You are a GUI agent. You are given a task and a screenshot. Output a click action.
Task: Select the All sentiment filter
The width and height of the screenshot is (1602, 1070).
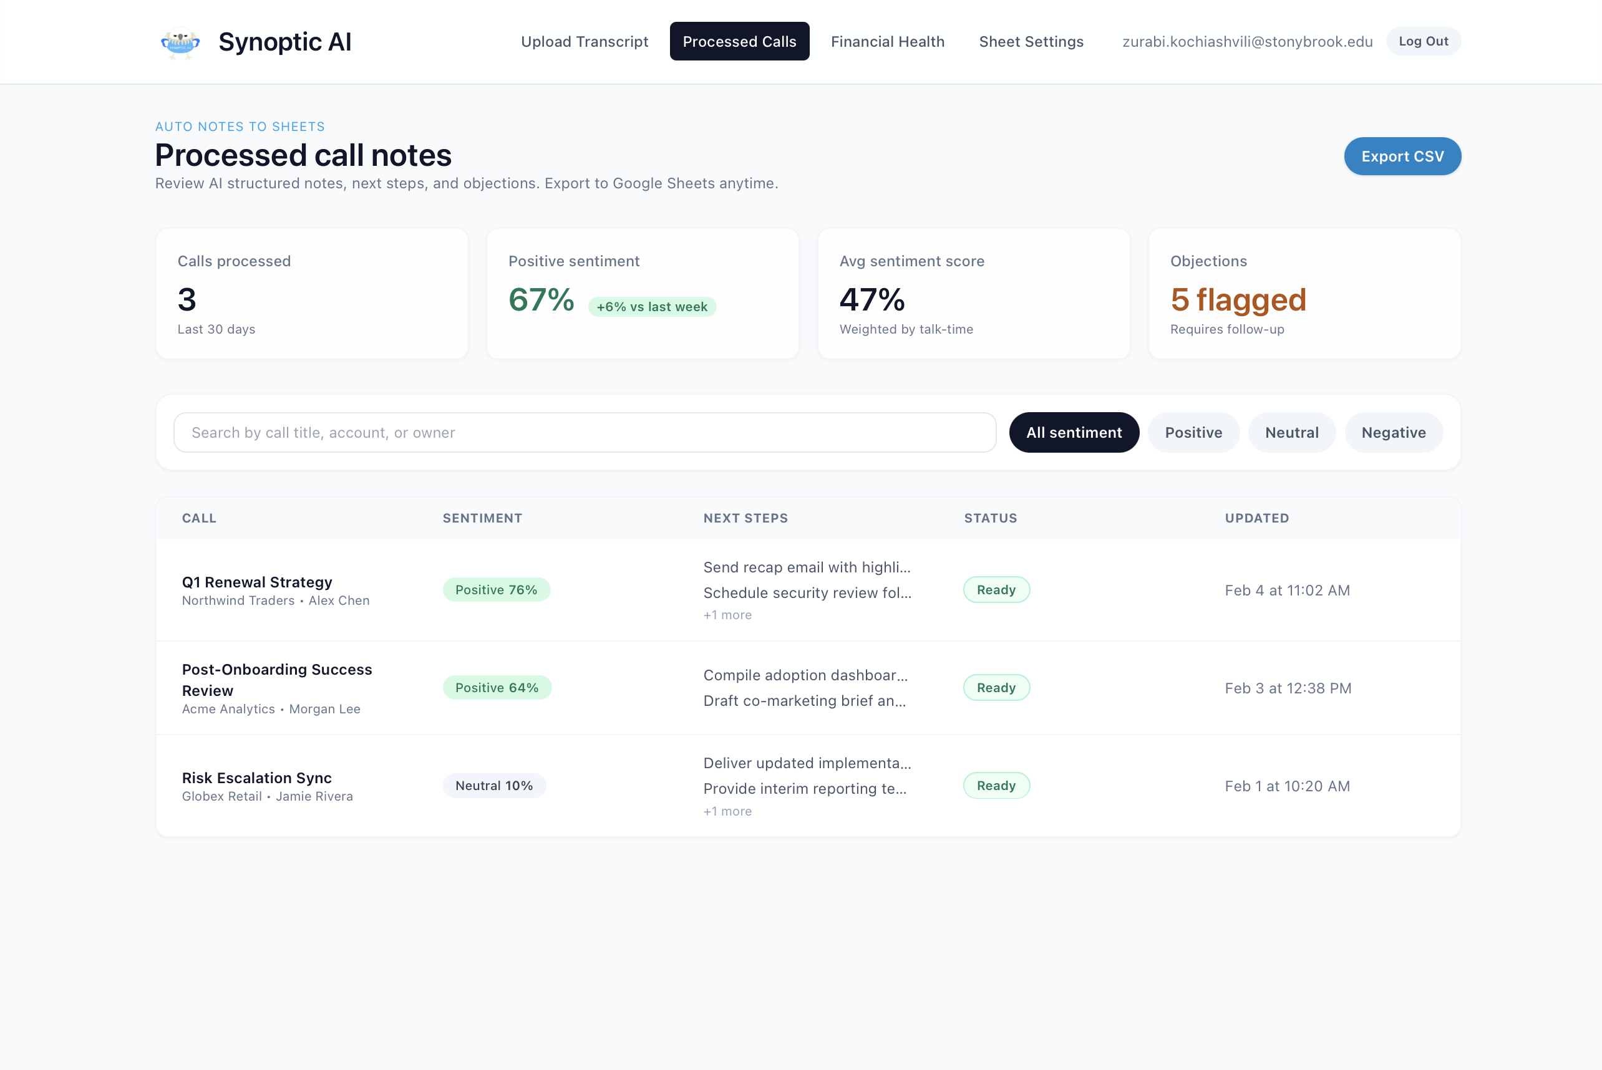[x=1074, y=433]
